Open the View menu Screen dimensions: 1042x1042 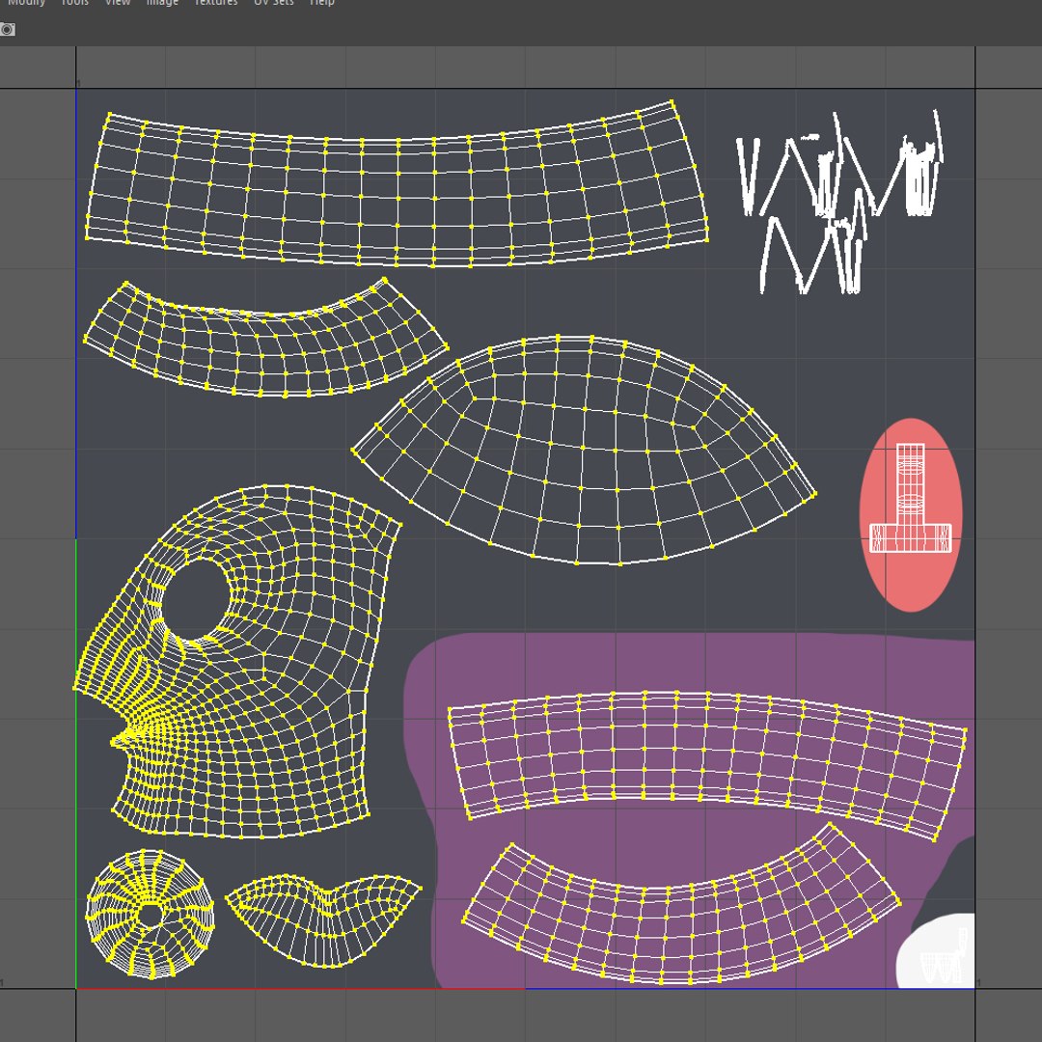point(118,3)
